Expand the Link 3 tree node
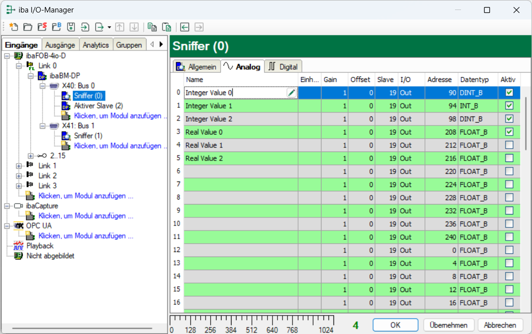This screenshot has width=532, height=334. pyautogui.click(x=19, y=186)
